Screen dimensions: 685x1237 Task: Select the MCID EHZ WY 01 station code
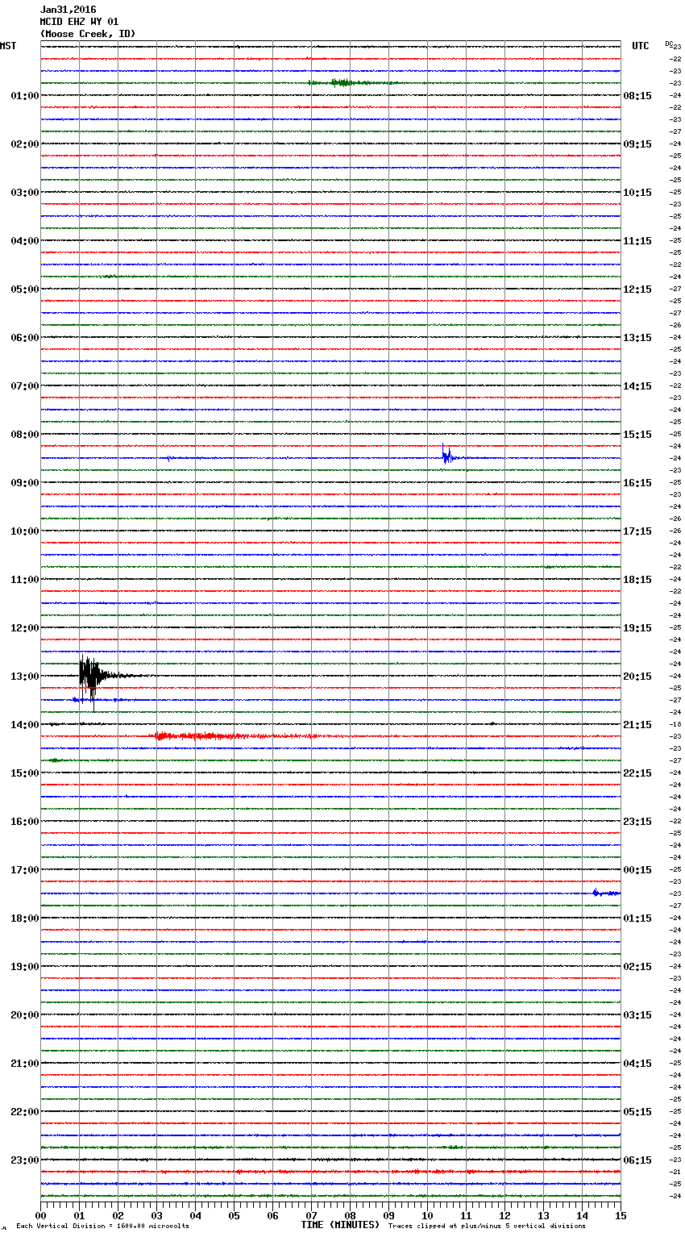tap(79, 22)
